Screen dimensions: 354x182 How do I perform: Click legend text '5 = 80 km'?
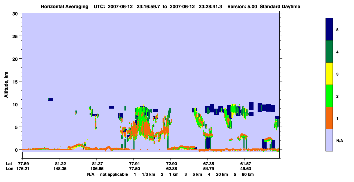(244, 174)
